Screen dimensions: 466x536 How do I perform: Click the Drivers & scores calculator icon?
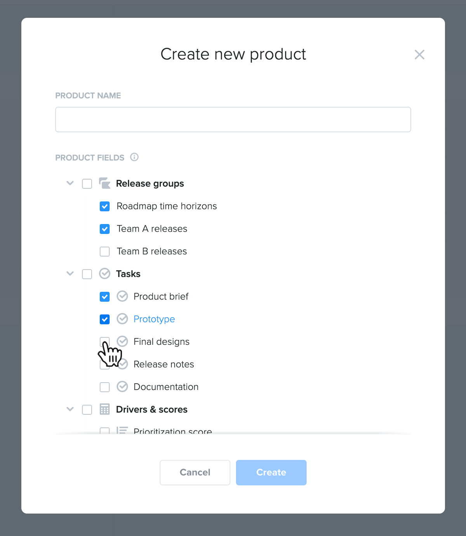[x=105, y=409]
